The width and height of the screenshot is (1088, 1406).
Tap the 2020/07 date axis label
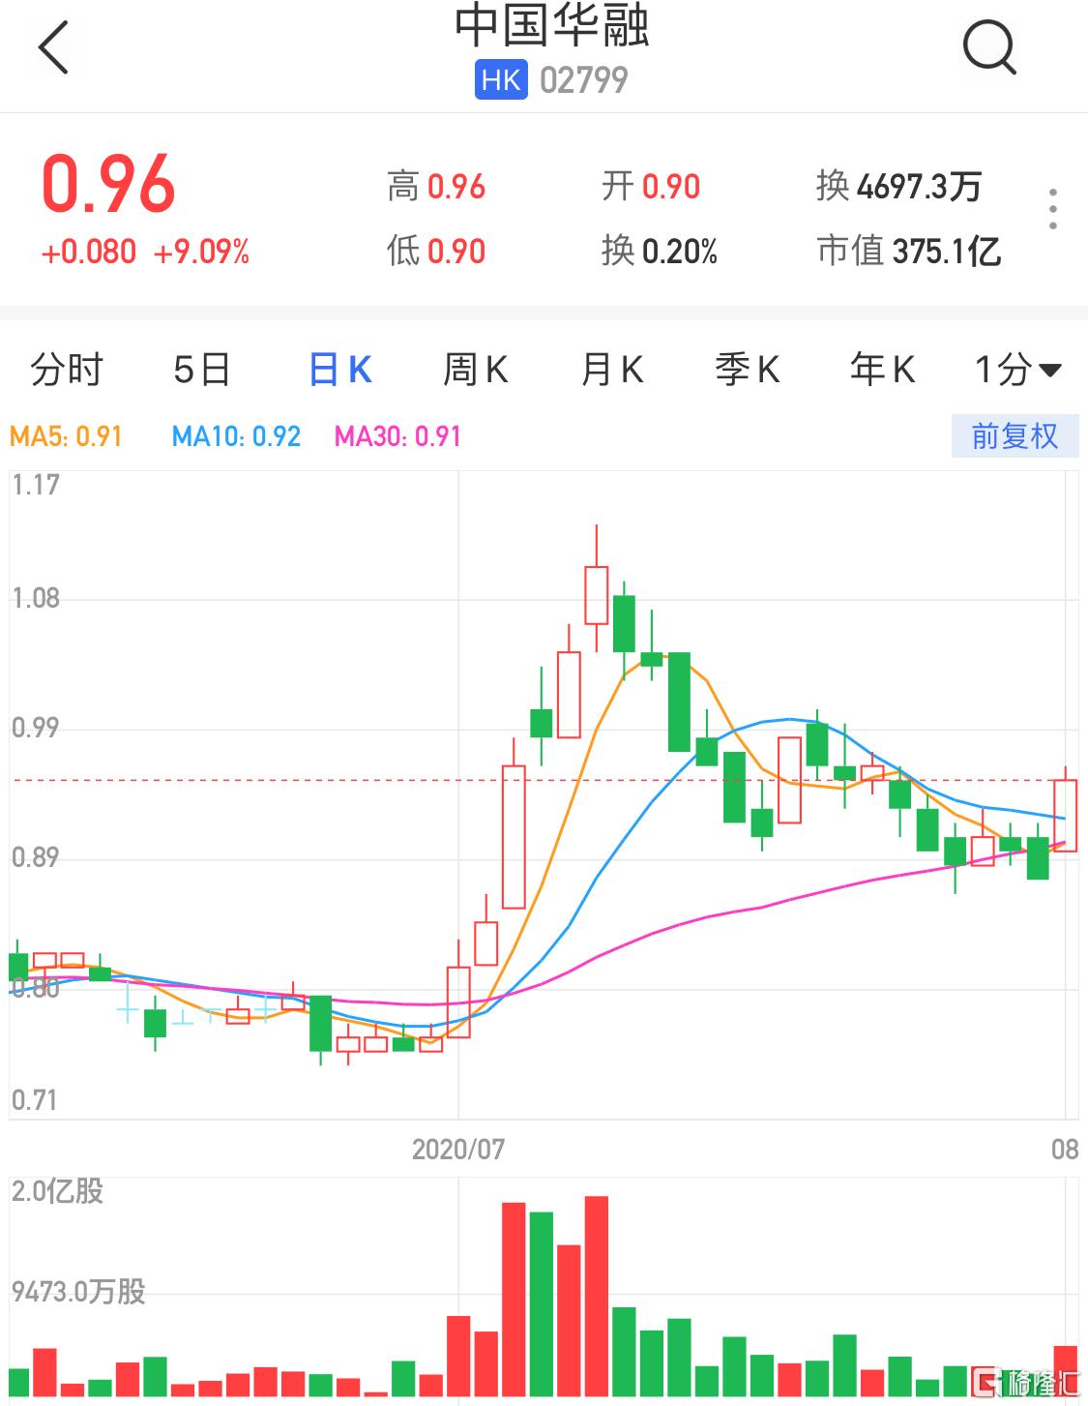click(x=458, y=1150)
